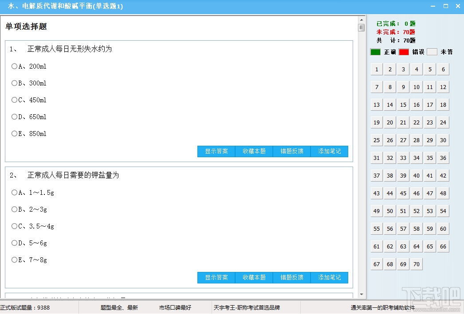
Task: Jump to question 43
Action: (377, 194)
